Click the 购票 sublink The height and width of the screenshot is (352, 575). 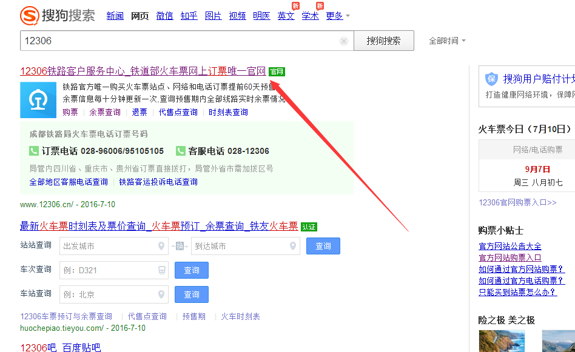pos(70,112)
